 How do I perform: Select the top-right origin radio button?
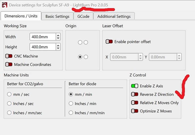pos(86,42)
